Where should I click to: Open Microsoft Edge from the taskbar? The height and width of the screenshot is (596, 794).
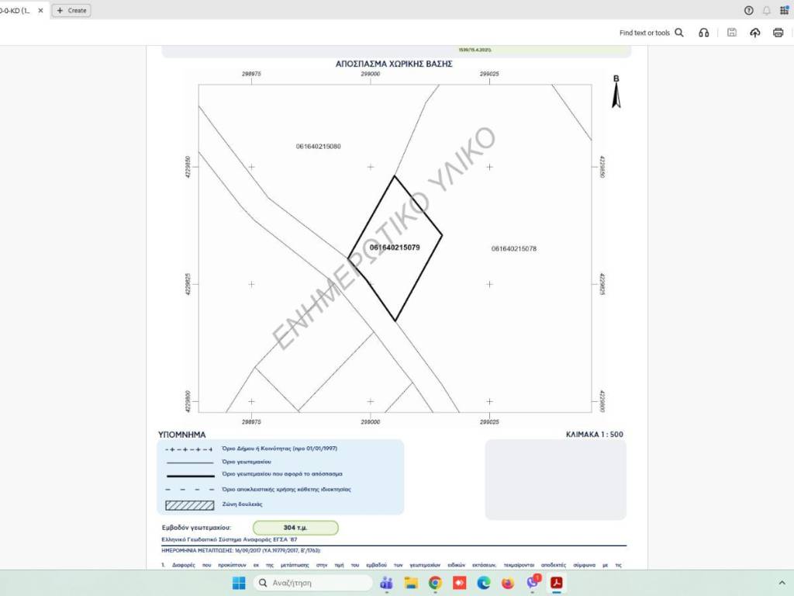484,583
